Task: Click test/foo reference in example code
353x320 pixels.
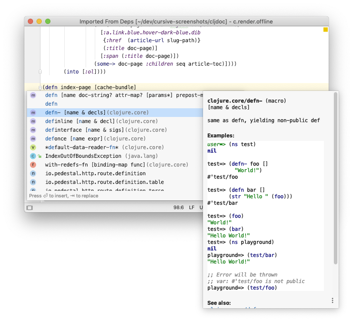Action: click(x=262, y=288)
